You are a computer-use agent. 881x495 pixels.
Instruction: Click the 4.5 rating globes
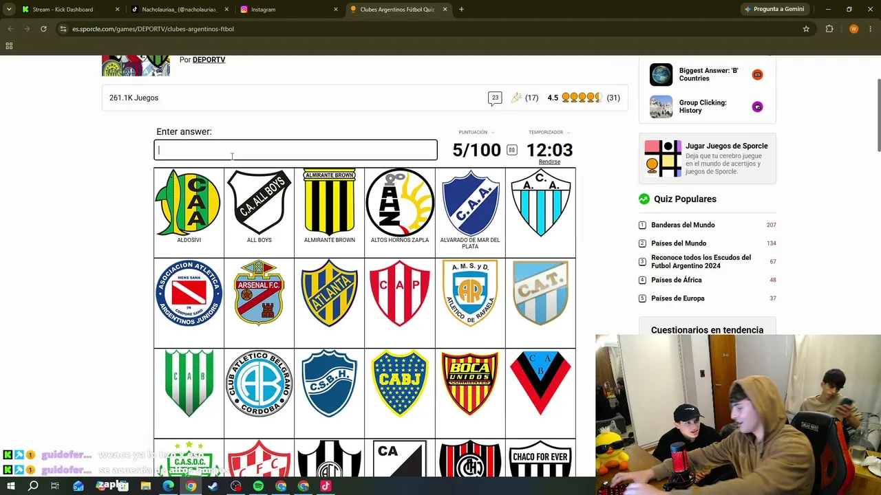click(582, 98)
